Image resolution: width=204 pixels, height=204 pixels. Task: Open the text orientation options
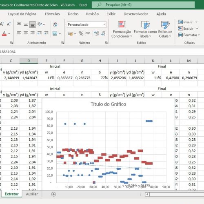40,24
